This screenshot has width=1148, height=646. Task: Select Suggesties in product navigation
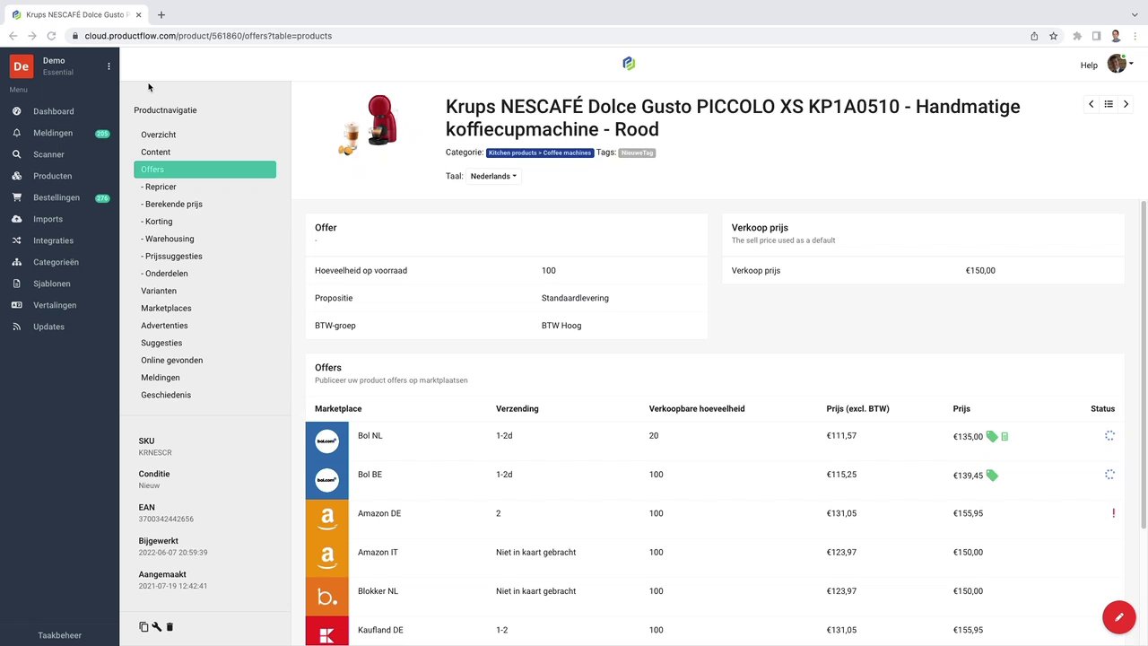(x=161, y=343)
